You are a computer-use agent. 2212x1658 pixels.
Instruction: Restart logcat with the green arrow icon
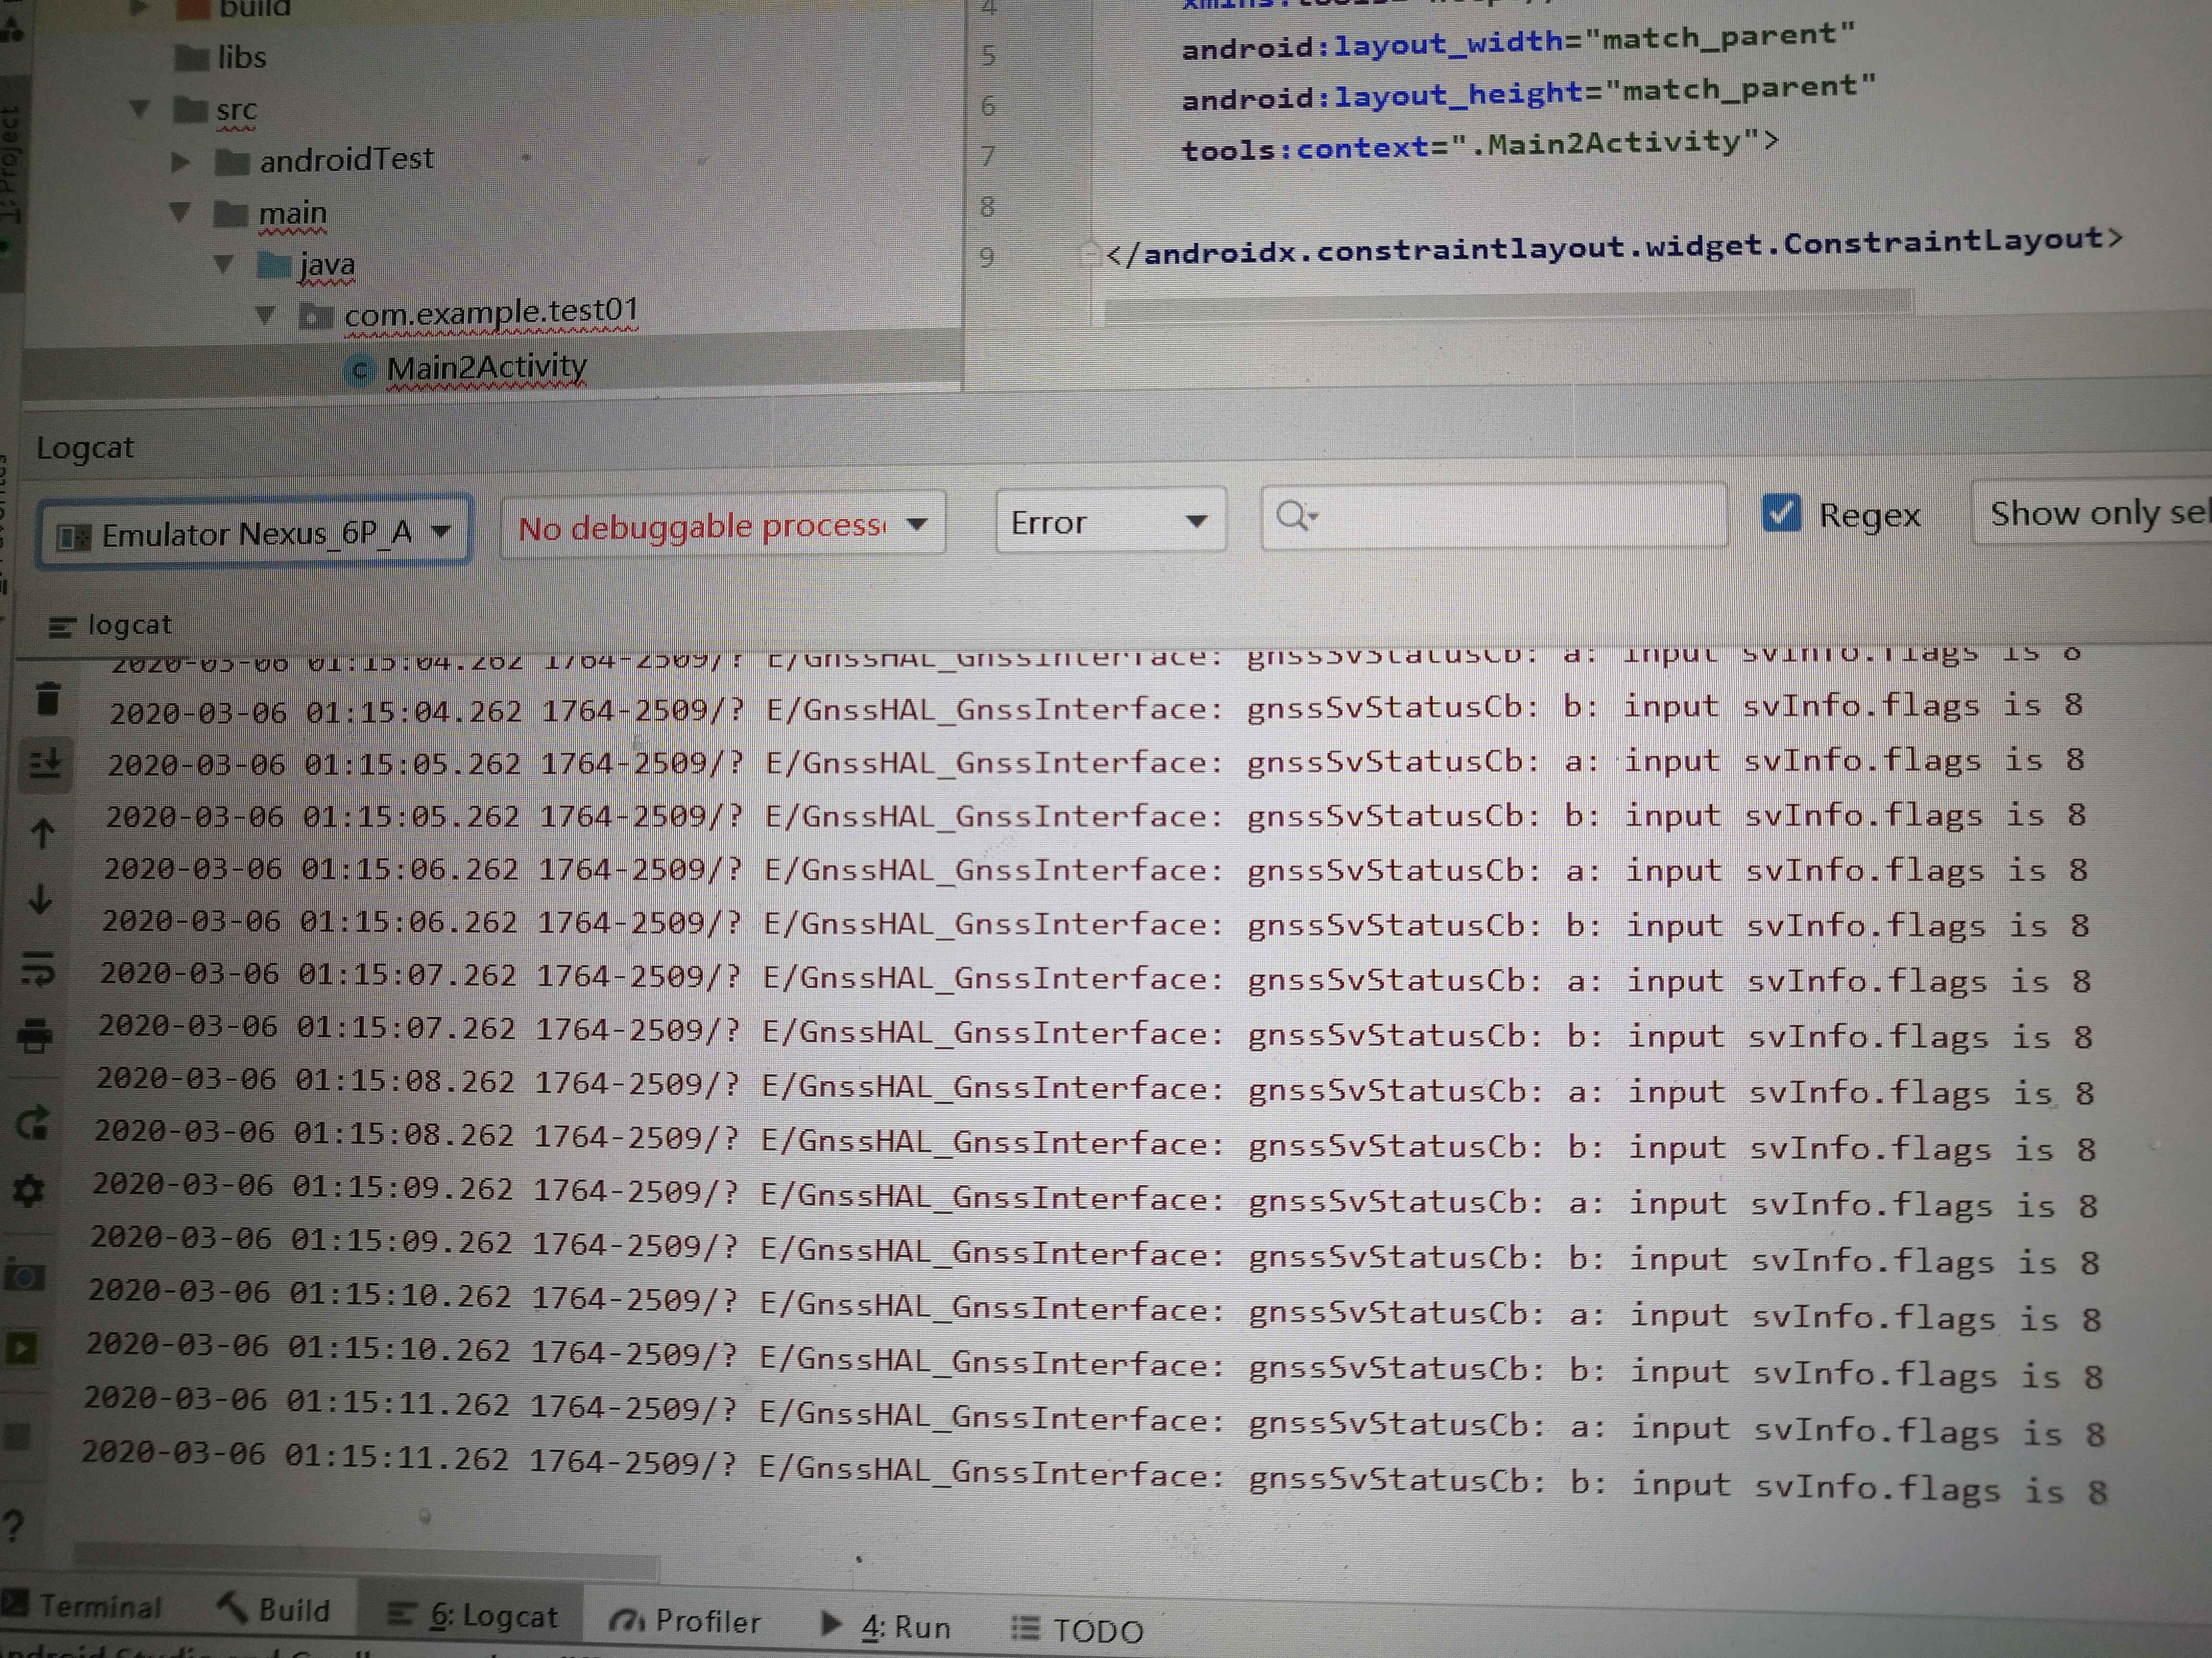pyautogui.click(x=32, y=1123)
